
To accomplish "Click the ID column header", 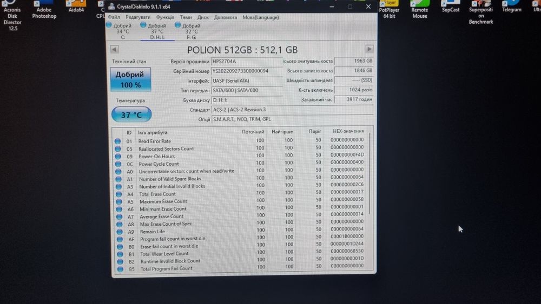I will coord(129,132).
